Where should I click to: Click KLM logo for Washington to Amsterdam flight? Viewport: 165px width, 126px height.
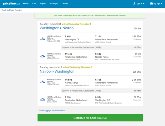coord(43,39)
